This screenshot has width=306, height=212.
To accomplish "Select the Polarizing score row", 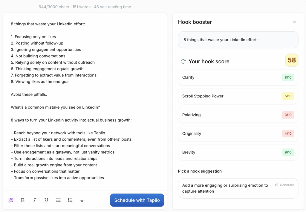I will coord(238,115).
